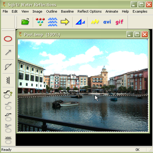Minimize the Pool.bmp image window
The height and width of the screenshot is (153, 153).
point(130,34)
